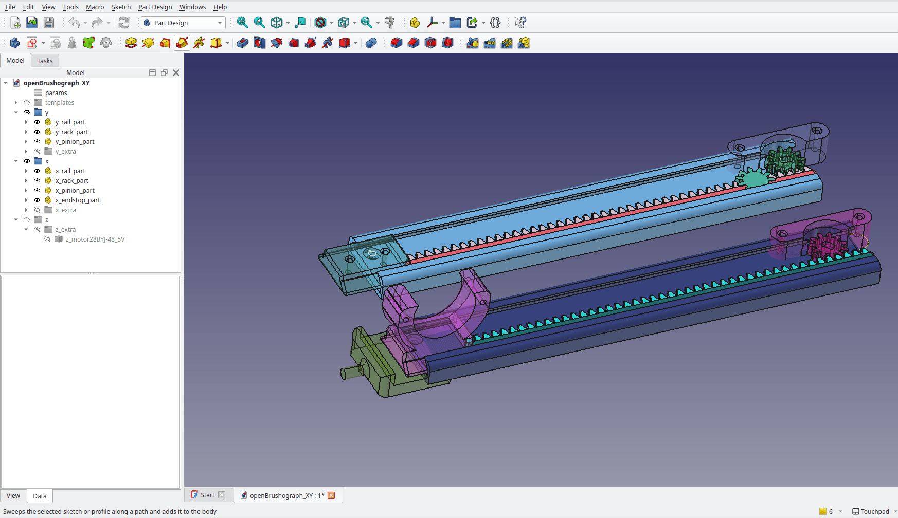Screen dimensions: 898x518
Task: Open the Part Design workbench dropdown
Action: tap(183, 23)
